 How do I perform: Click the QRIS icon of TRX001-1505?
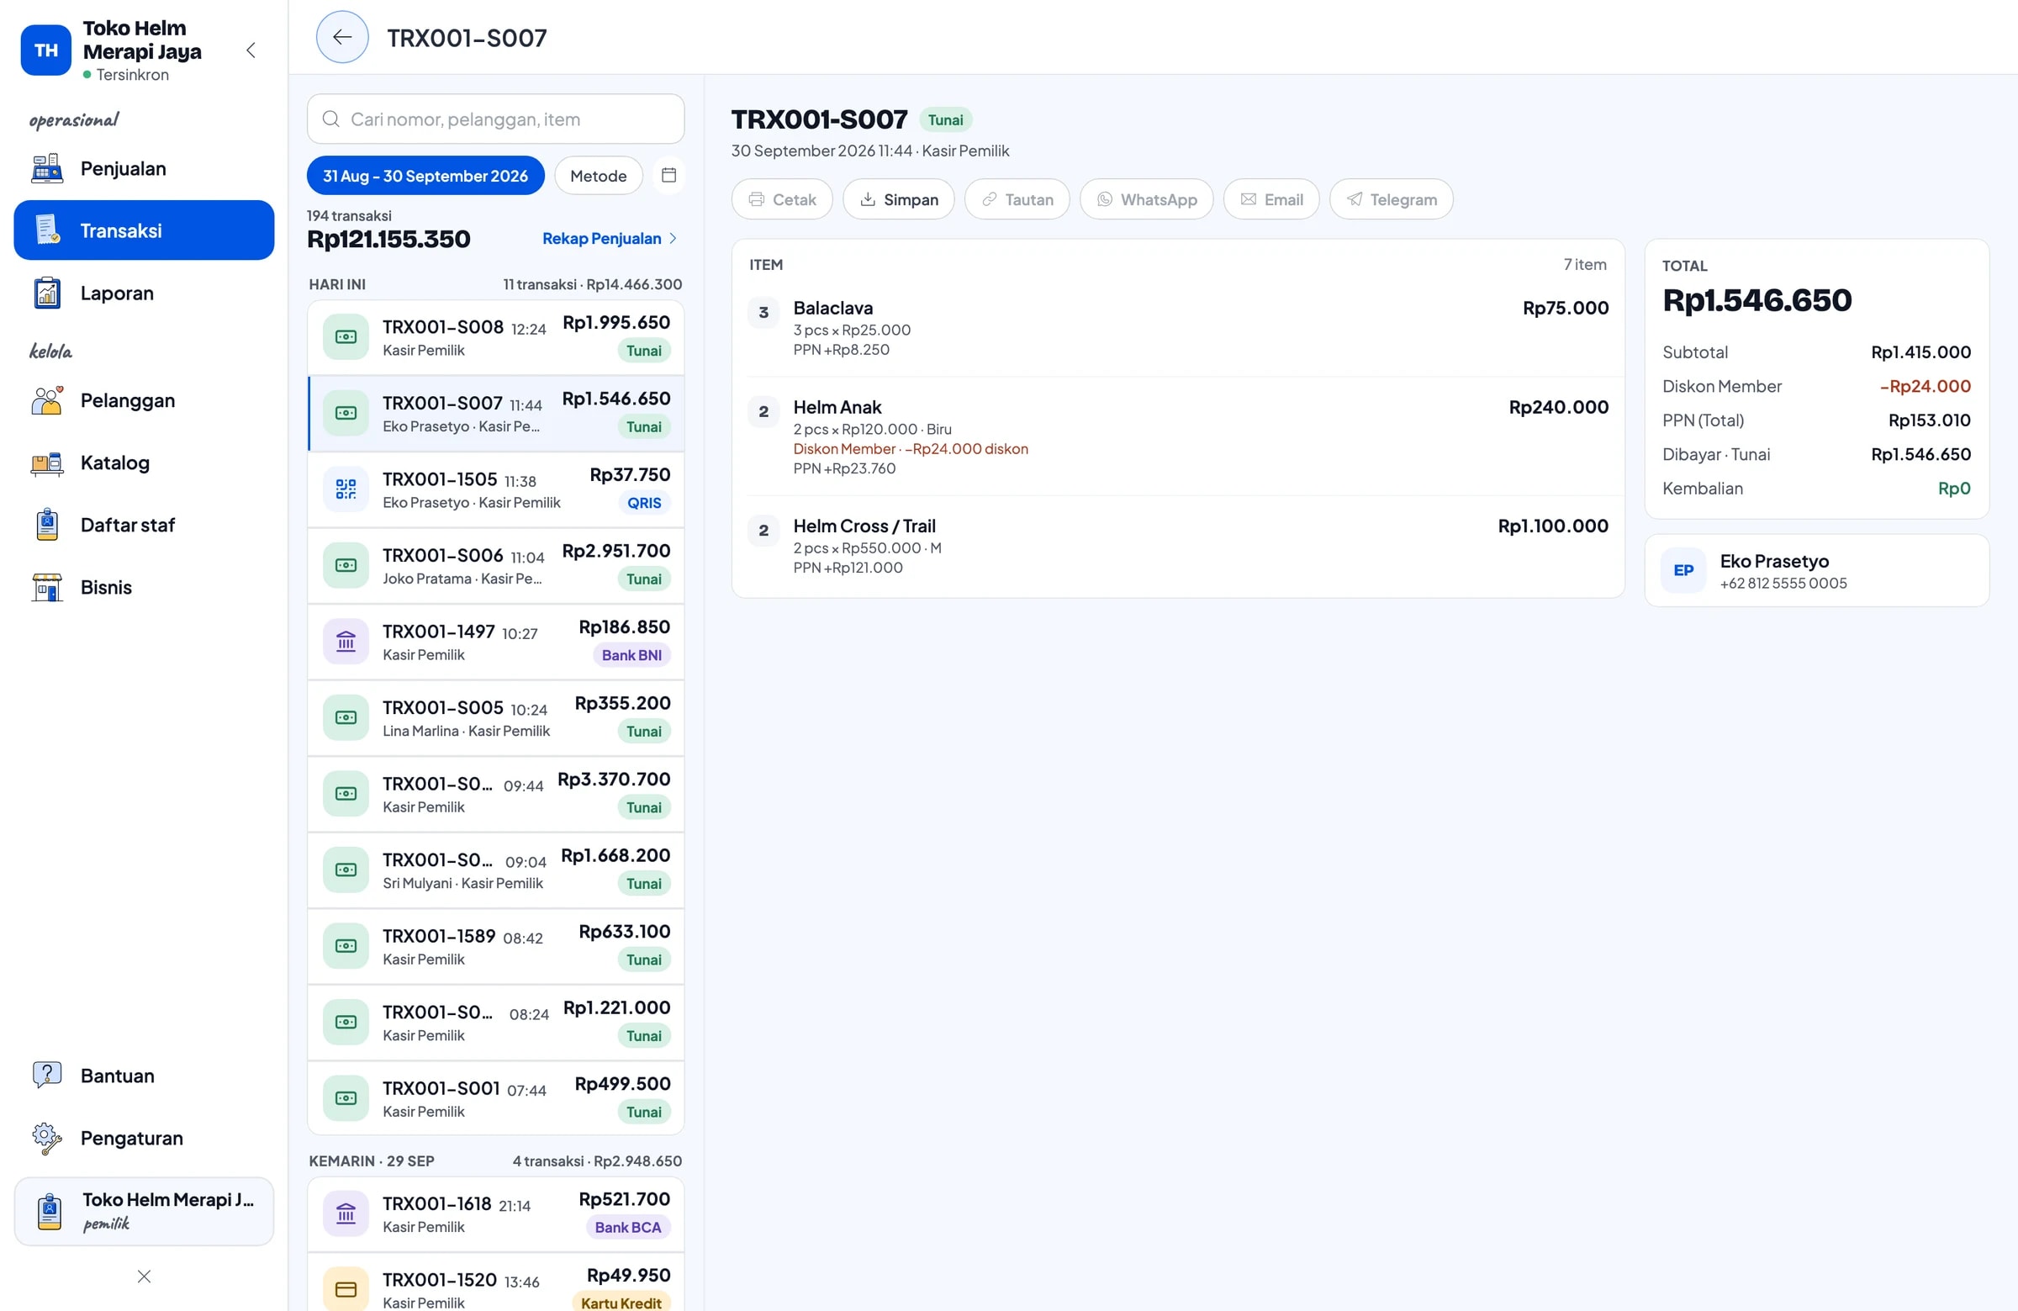[x=346, y=489]
